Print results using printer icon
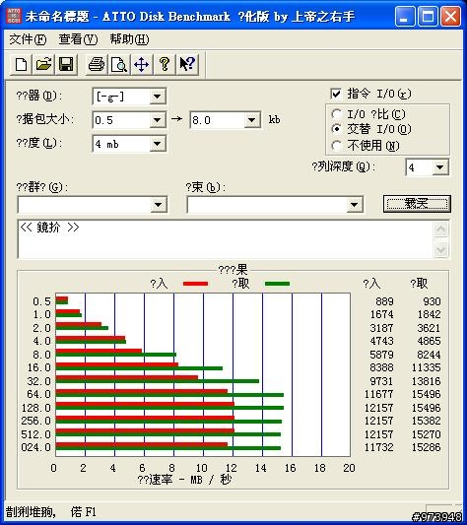This screenshot has height=525, width=467. [x=97, y=64]
